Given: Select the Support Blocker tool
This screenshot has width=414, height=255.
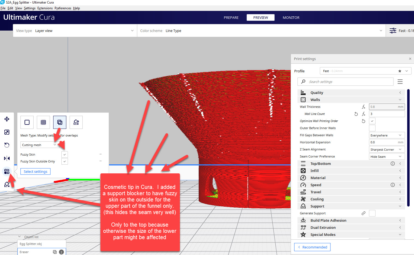Looking at the screenshot, I should pyautogui.click(x=7, y=185).
